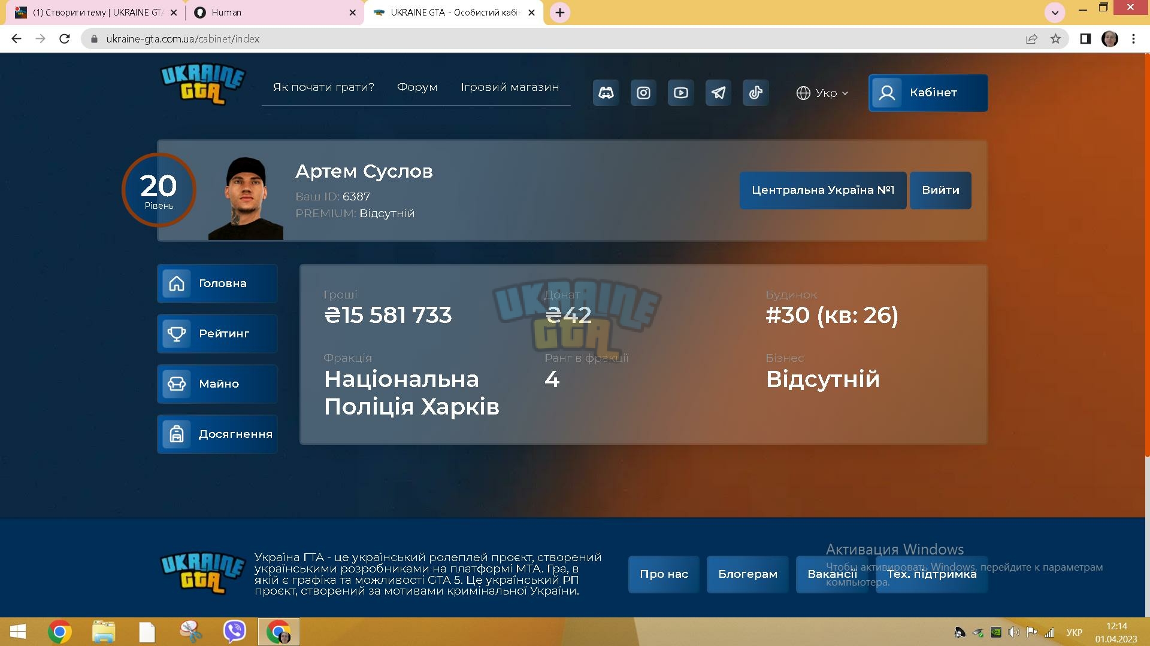Open the Discord social icon
Image resolution: width=1150 pixels, height=646 pixels.
pyautogui.click(x=606, y=93)
